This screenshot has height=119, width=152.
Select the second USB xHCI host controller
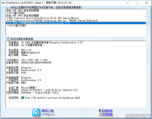click(x=22, y=15)
